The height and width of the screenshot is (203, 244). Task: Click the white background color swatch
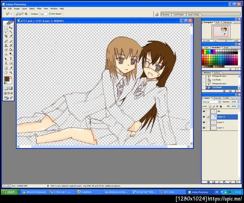coord(10,82)
